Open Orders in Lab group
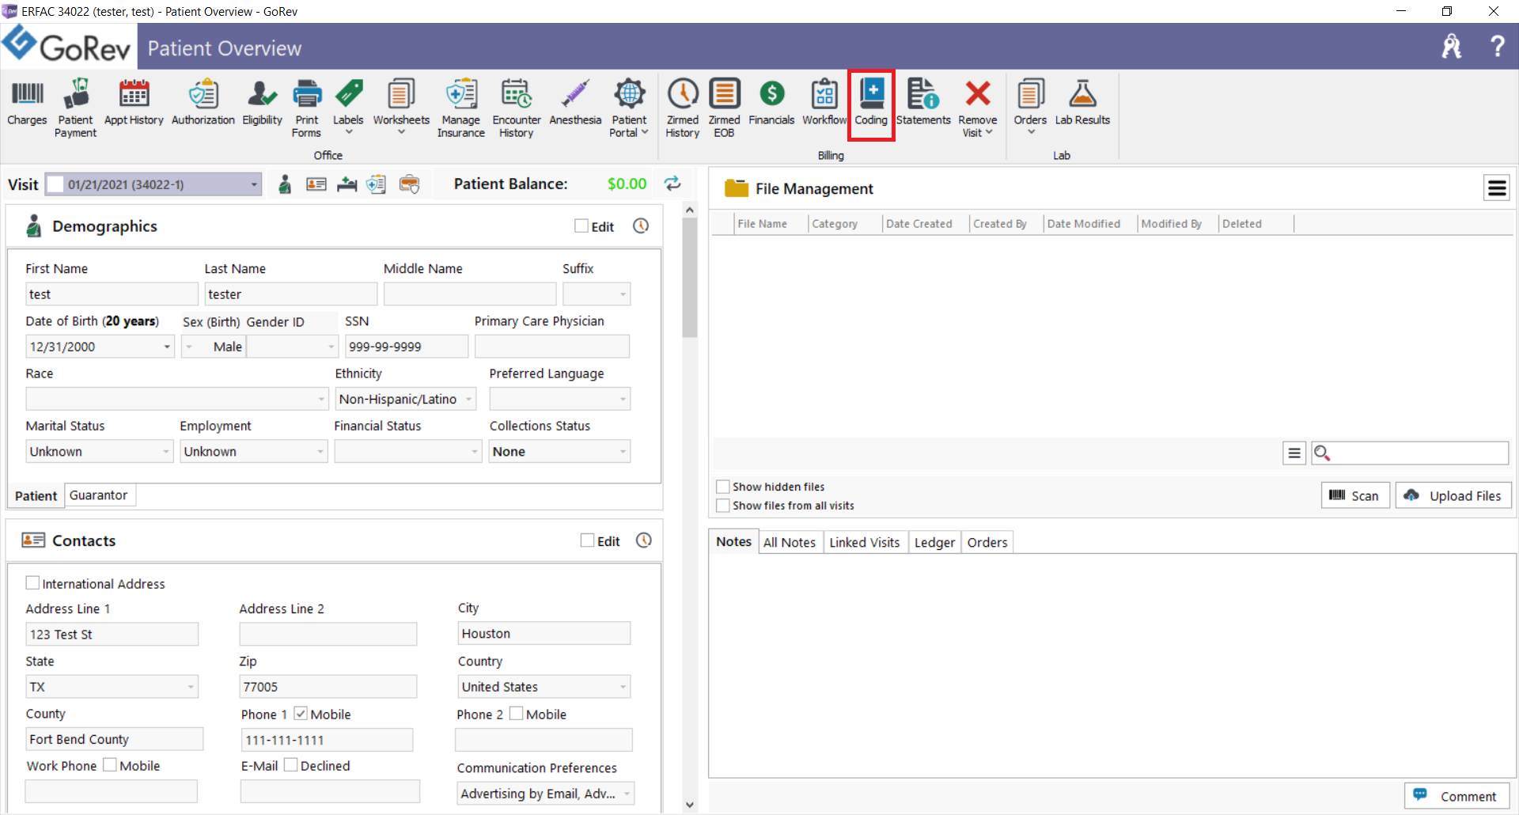1519x815 pixels. point(1030,107)
